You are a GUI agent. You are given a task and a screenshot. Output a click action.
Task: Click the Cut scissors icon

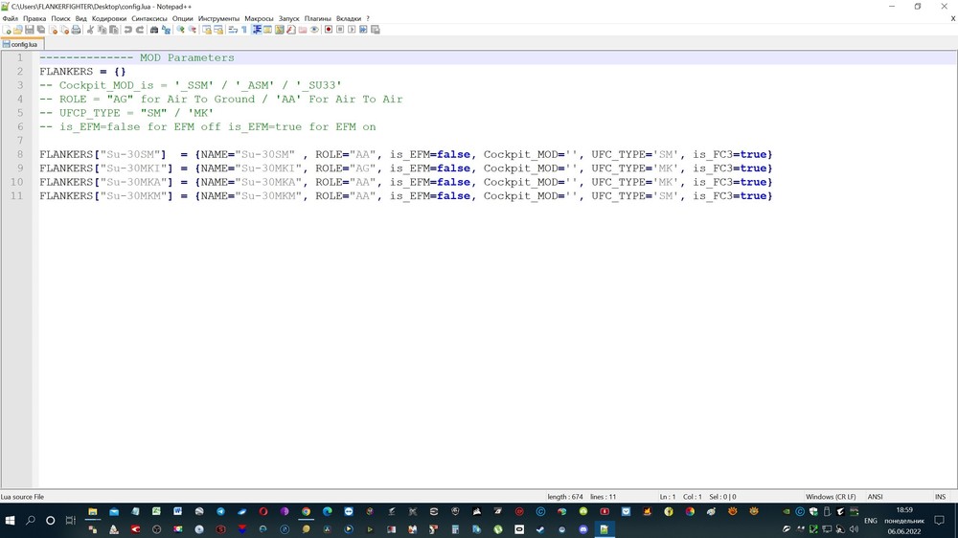pos(90,30)
